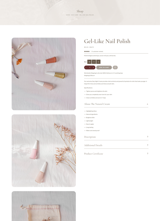Open the Additional Details accordion heading

93,145
